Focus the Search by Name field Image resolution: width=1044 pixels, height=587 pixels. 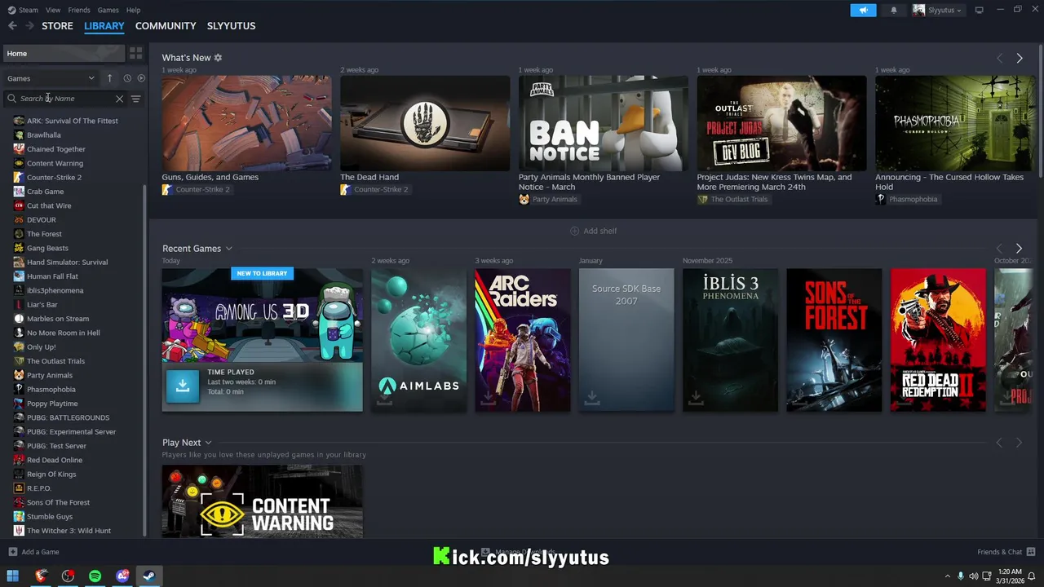click(65, 99)
